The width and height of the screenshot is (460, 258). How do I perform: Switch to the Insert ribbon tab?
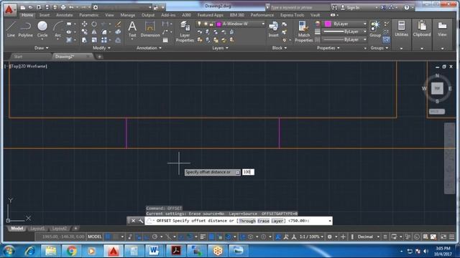coord(45,15)
